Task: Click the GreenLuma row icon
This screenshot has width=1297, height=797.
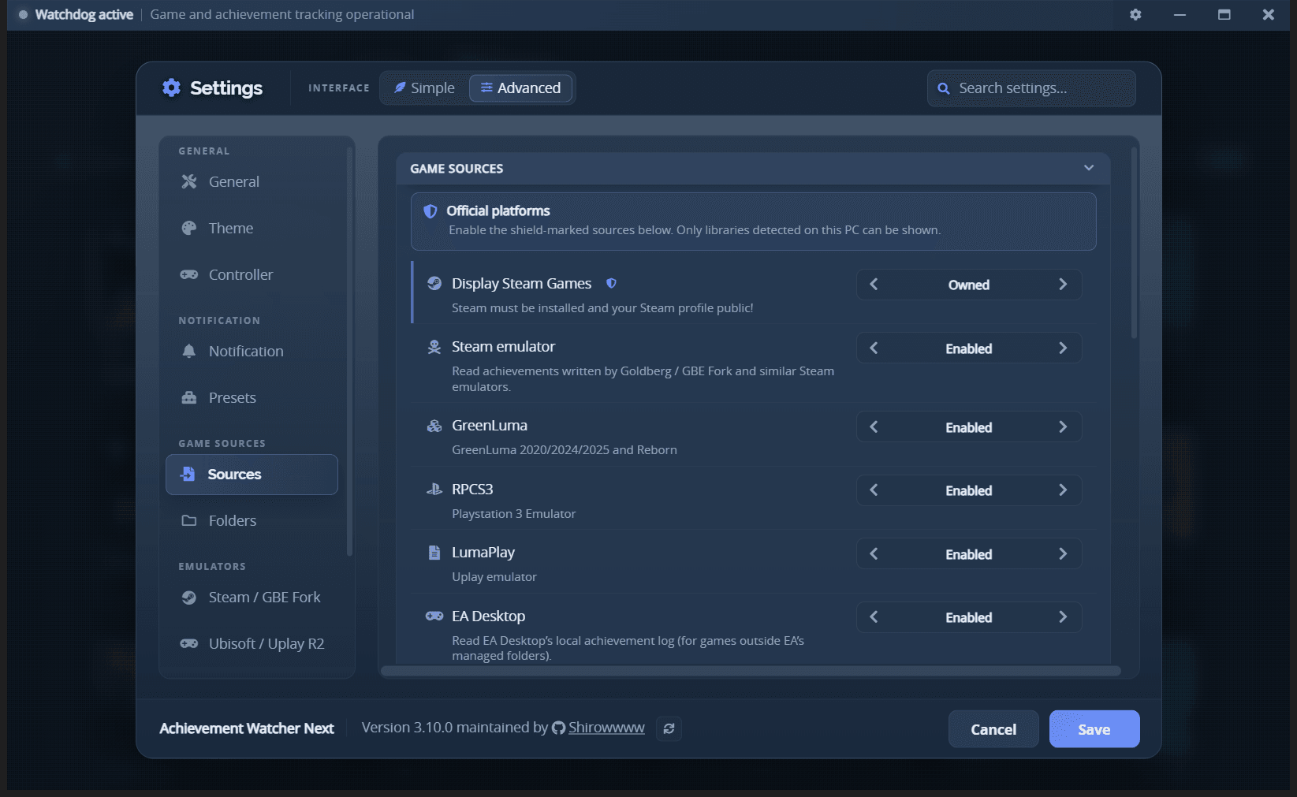Action: coord(434,426)
